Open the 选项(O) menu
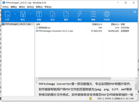Image resolution: width=139 pixels, height=102 pixels. pos(30,7)
